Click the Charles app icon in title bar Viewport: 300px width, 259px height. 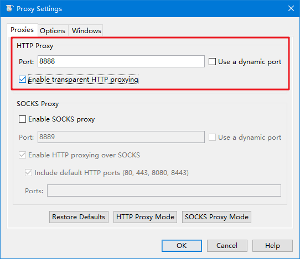(9, 8)
